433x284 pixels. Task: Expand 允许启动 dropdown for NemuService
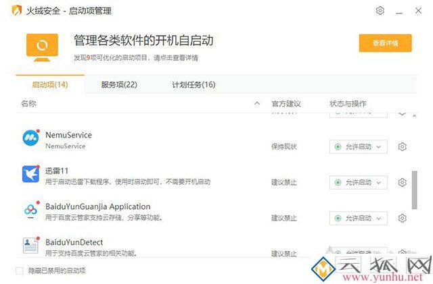pos(358,146)
